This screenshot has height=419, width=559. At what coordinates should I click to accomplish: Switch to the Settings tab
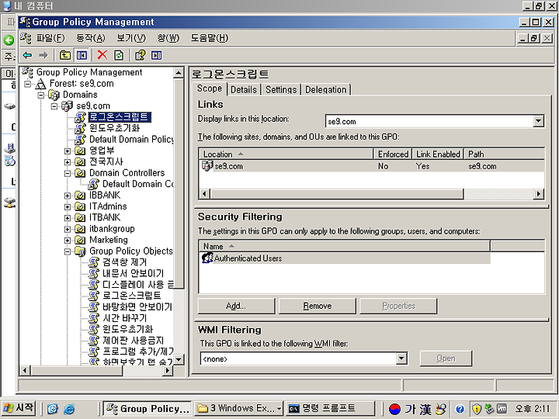click(x=281, y=90)
